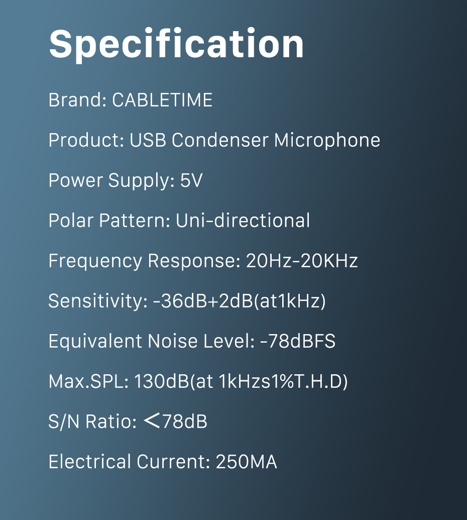The image size is (467, 520).
Task: Click the Specification heading
Action: pos(176,44)
